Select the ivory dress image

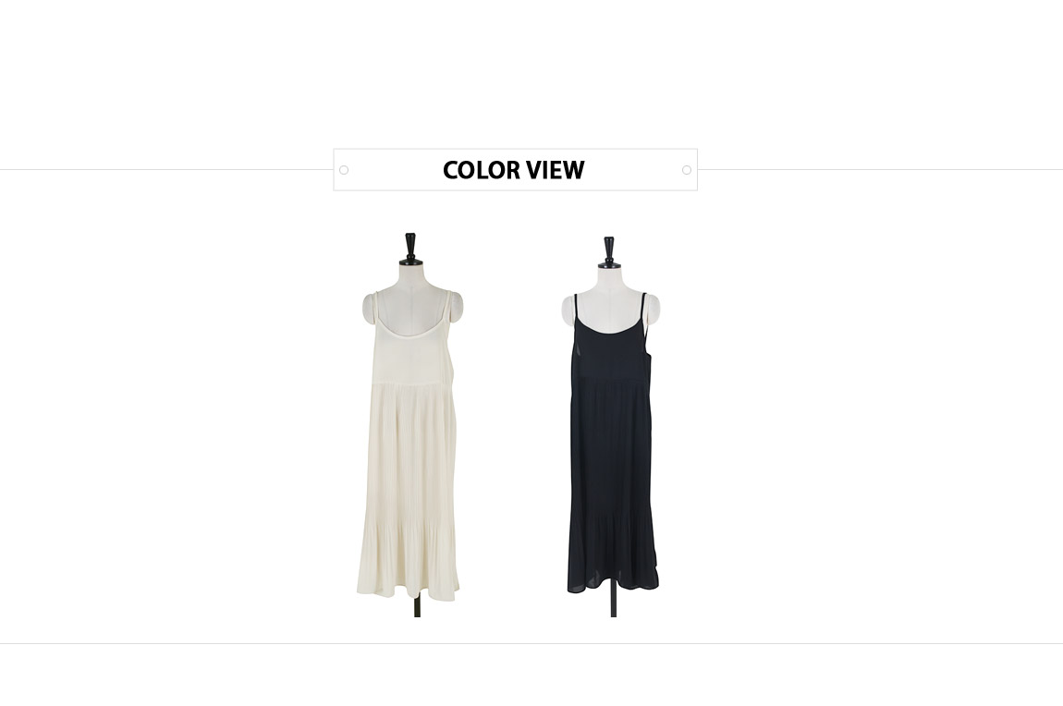[x=411, y=425]
